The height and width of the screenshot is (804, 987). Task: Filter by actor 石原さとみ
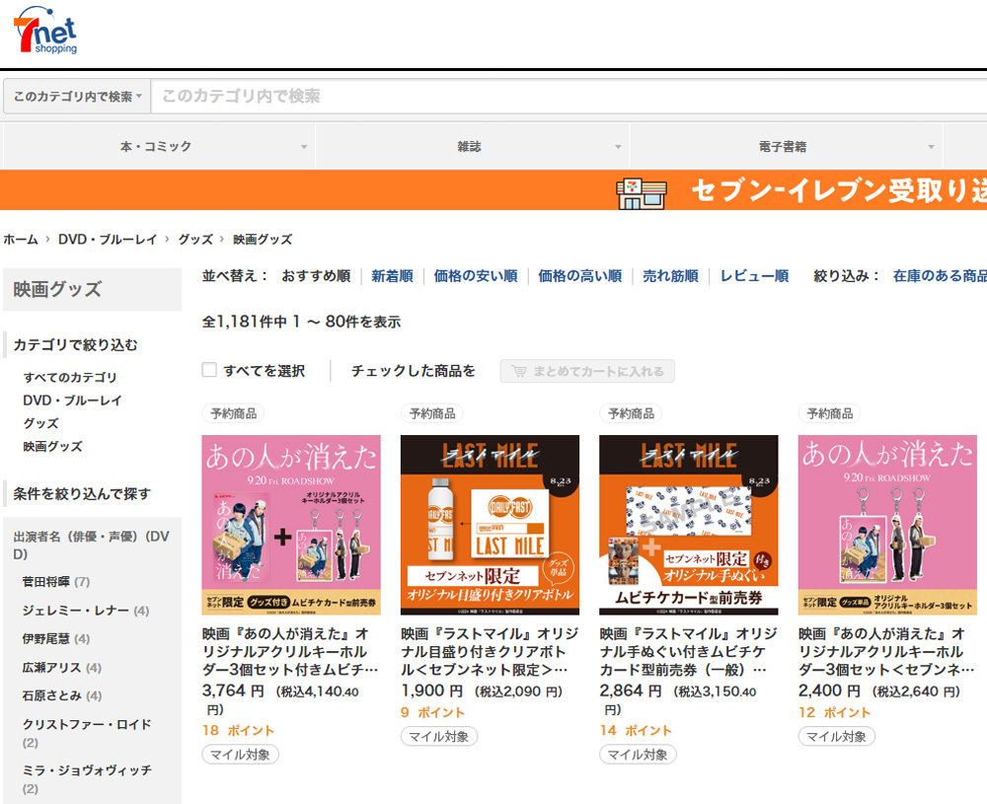(x=56, y=695)
